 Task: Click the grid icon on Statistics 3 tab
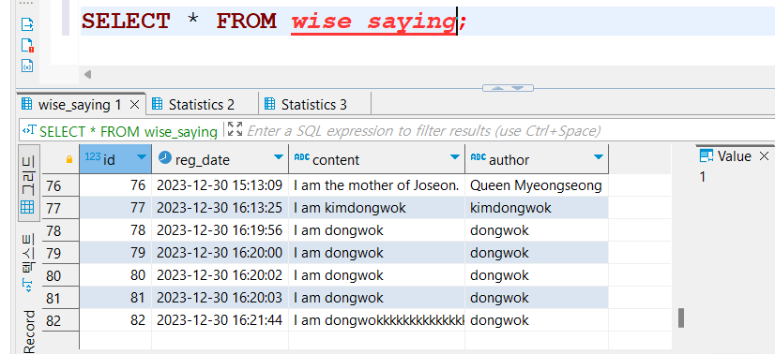269,105
